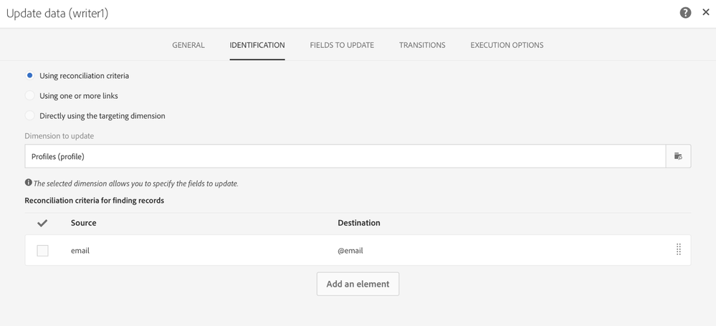Check the email row checkbox
716x326 pixels.
(x=42, y=251)
